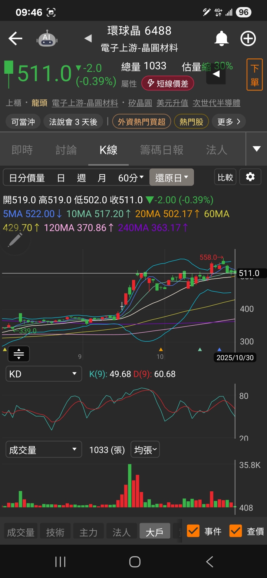The height and width of the screenshot is (578, 267).
Task: Tap the tallest green volume bar
Action: click(129, 485)
